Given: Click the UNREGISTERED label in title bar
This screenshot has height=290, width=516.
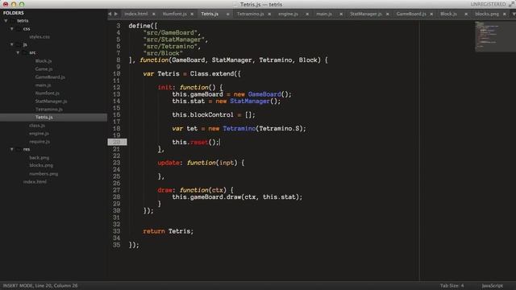Looking at the screenshot, I should click(489, 4).
